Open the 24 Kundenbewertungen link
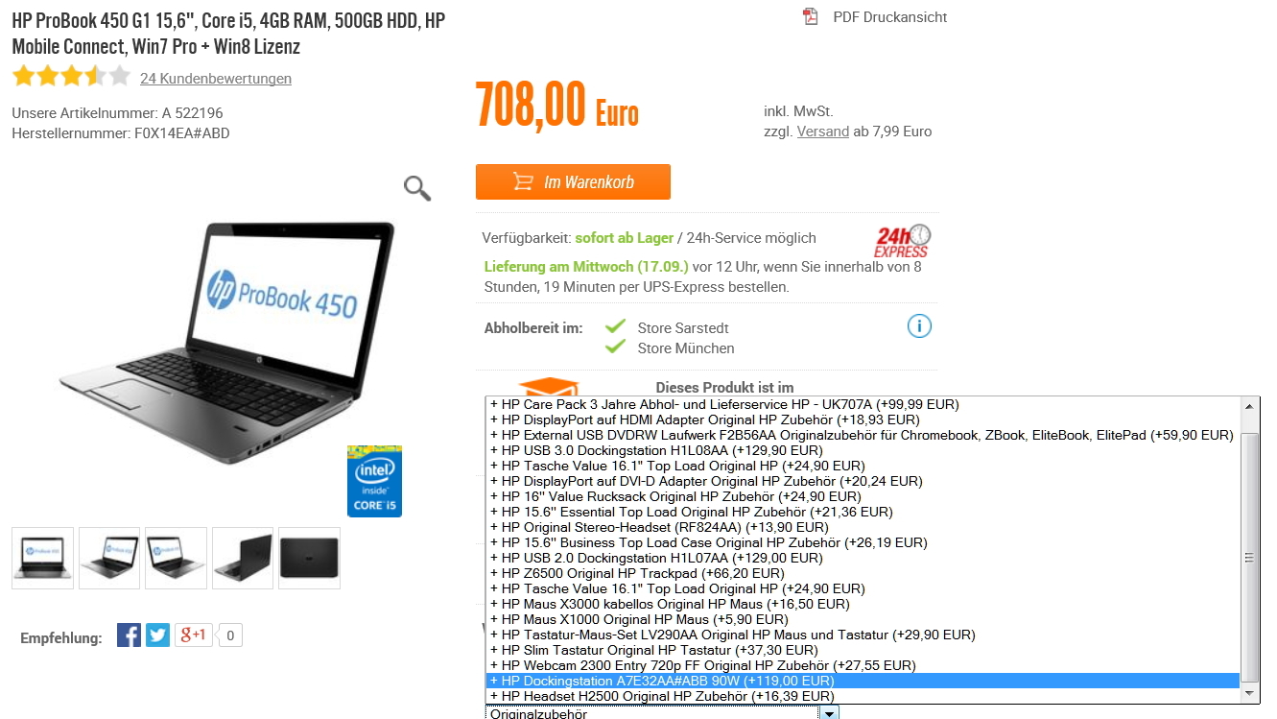Screen dimensions: 1277x719 click(216, 79)
